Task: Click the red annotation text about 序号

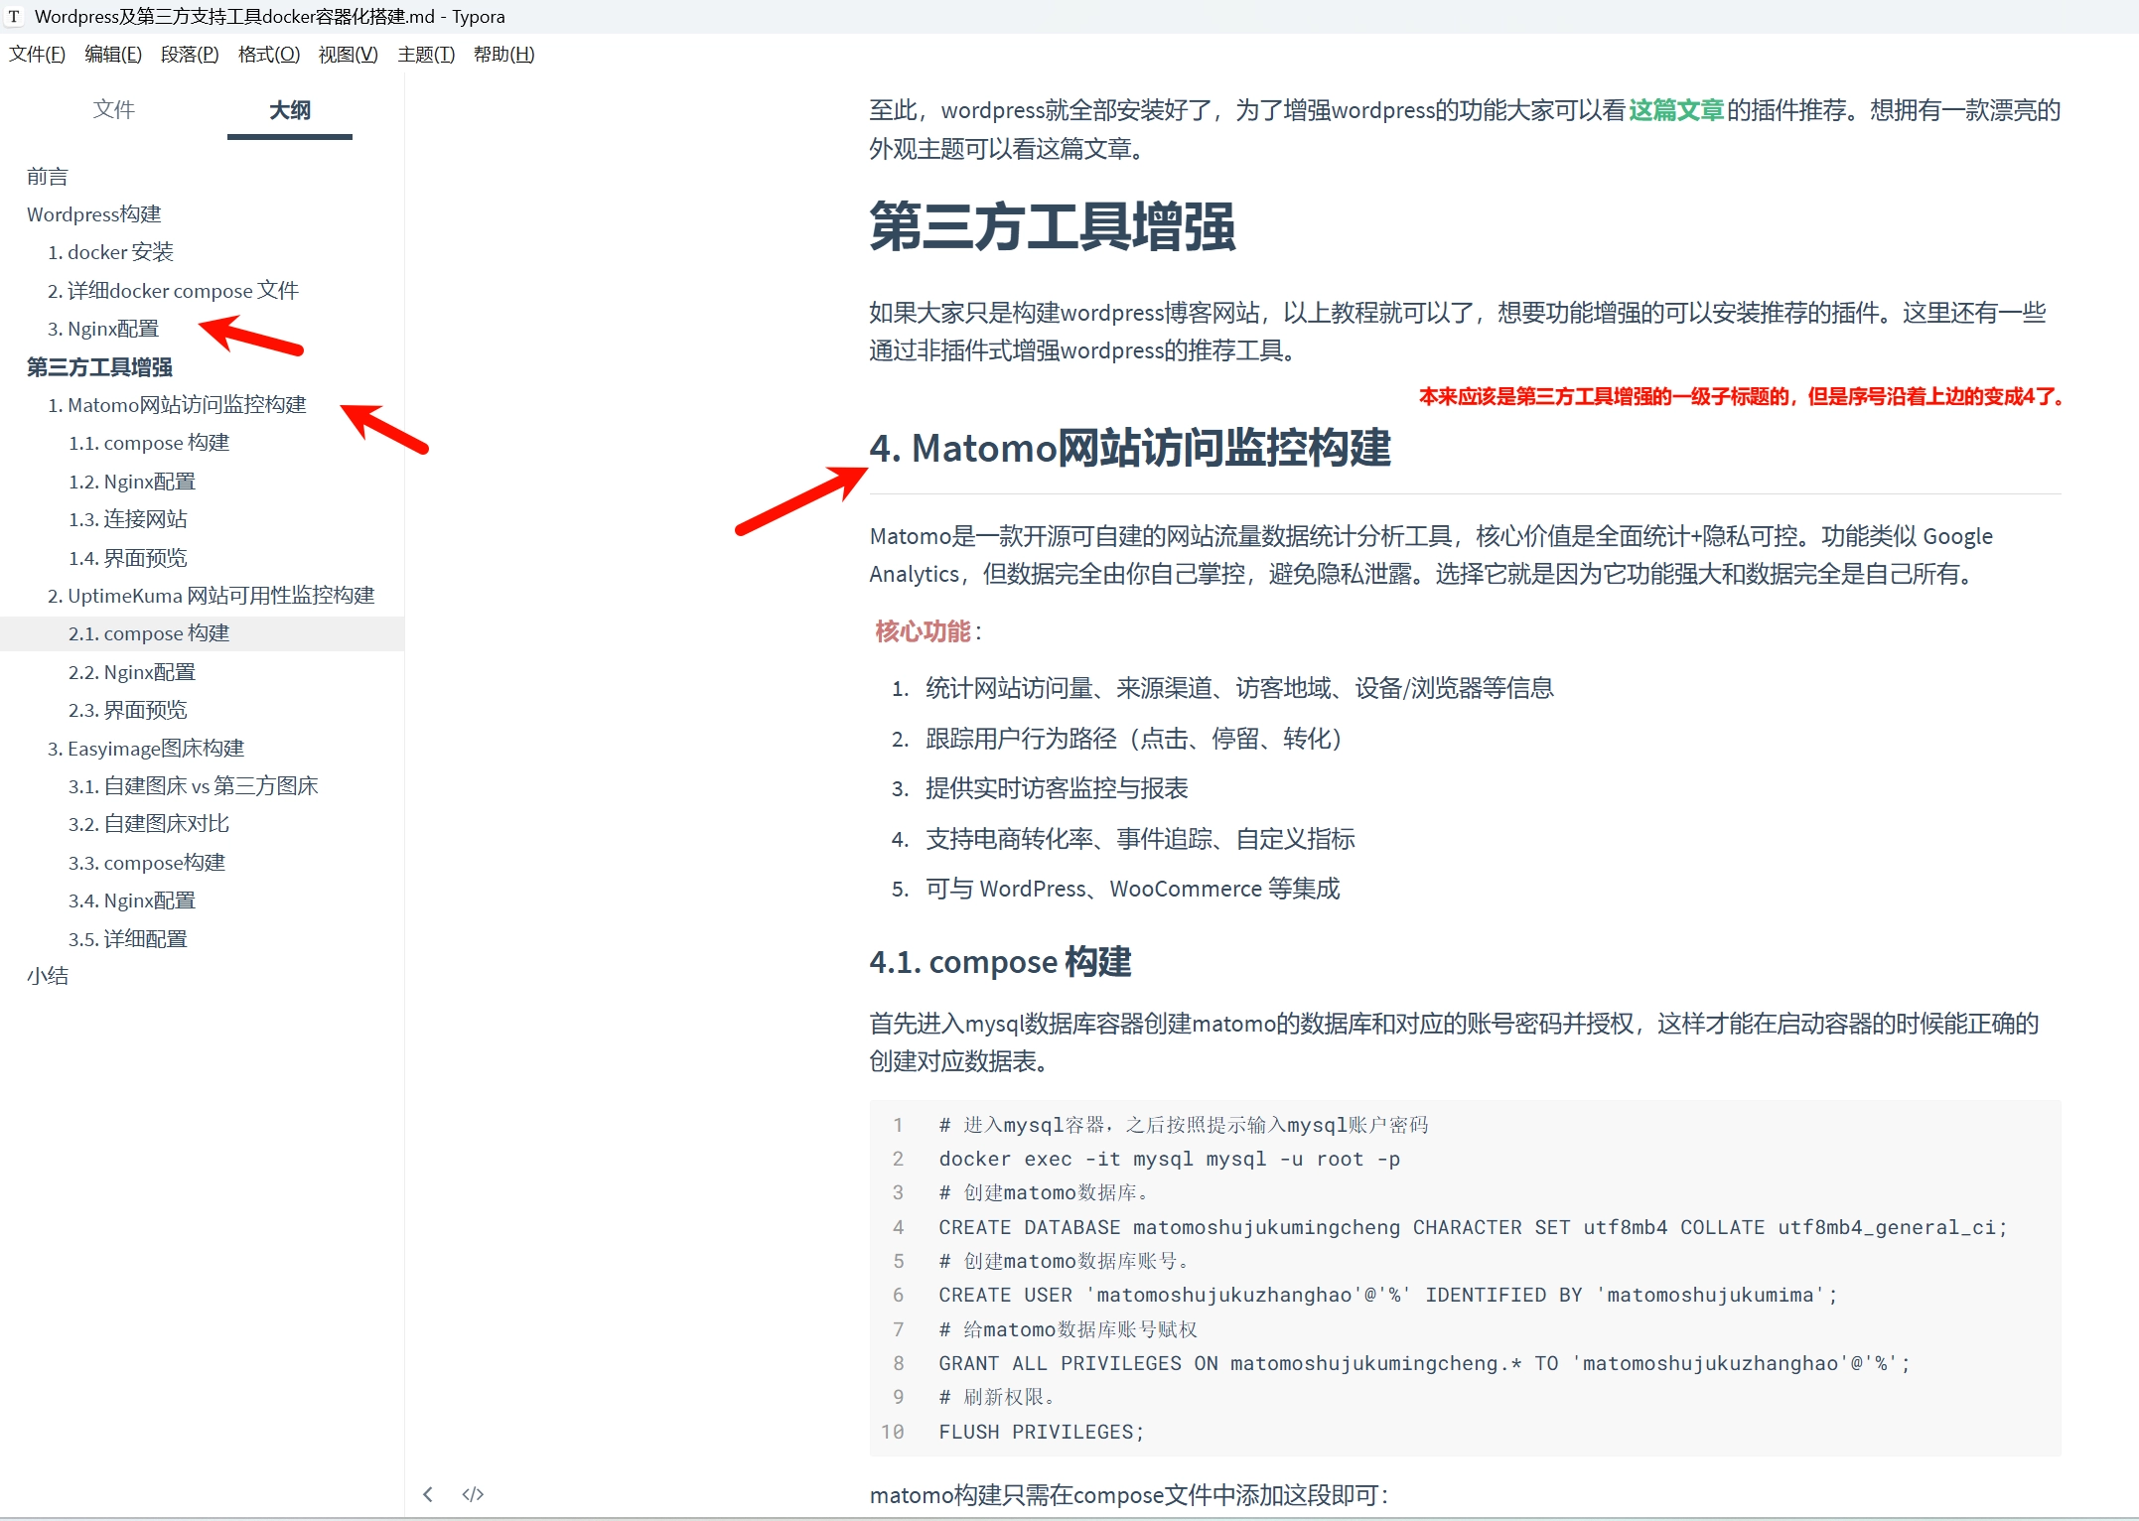Action: (x=1741, y=397)
